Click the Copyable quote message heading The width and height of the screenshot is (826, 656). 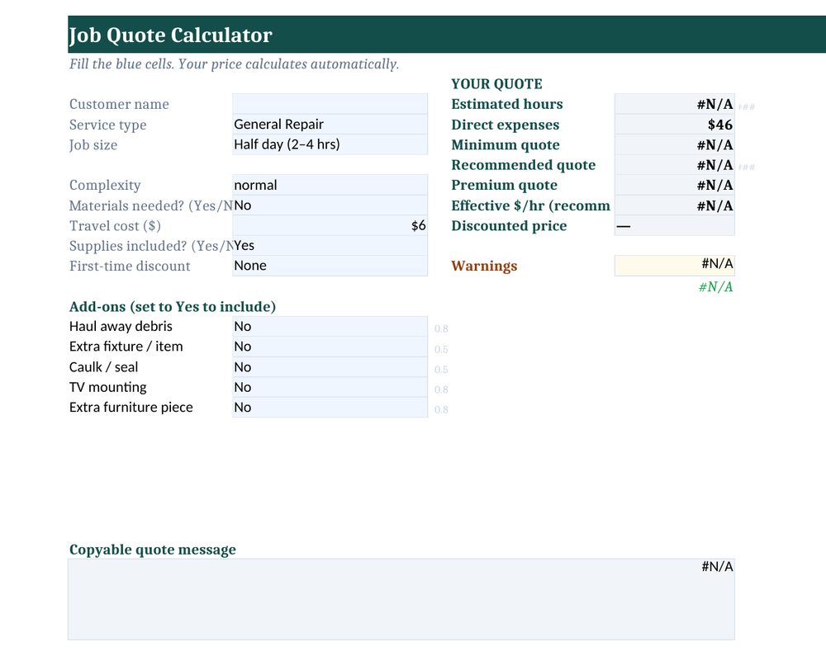(x=153, y=550)
